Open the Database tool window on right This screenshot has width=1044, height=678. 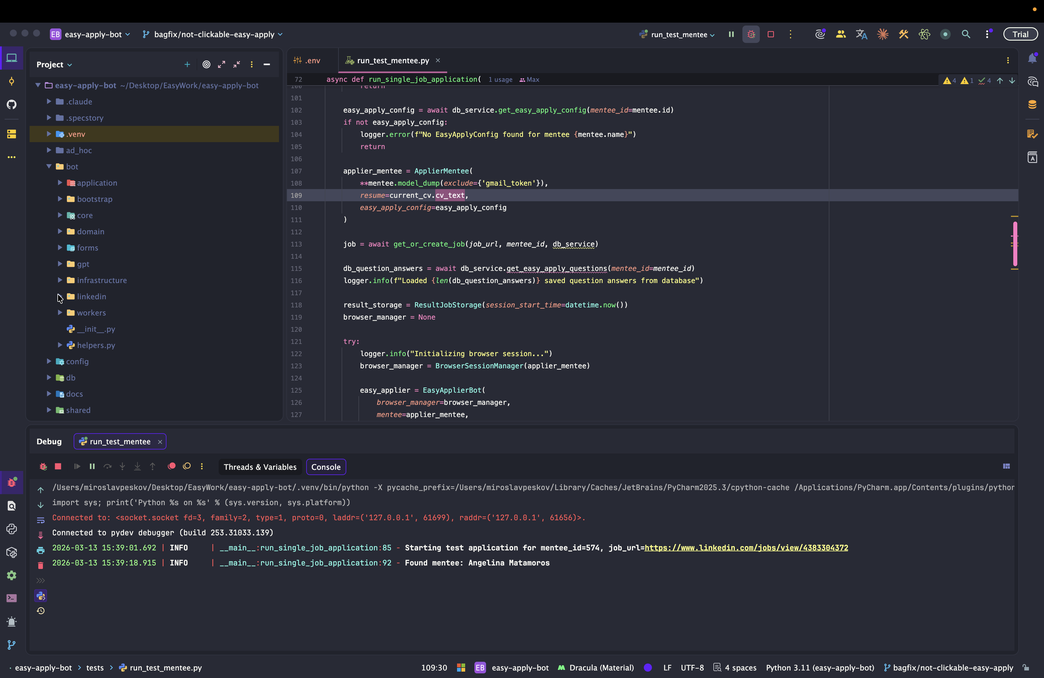pyautogui.click(x=1032, y=104)
